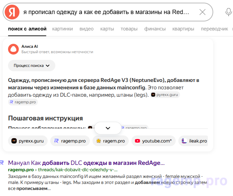Open the переводчик tab
The width and height of the screenshot is (233, 196).
pos(214,29)
